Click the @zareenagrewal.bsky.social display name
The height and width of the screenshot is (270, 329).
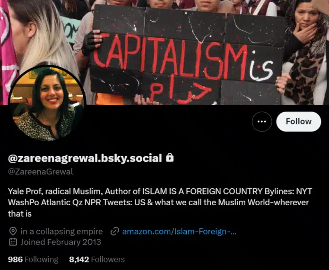[x=85, y=158]
